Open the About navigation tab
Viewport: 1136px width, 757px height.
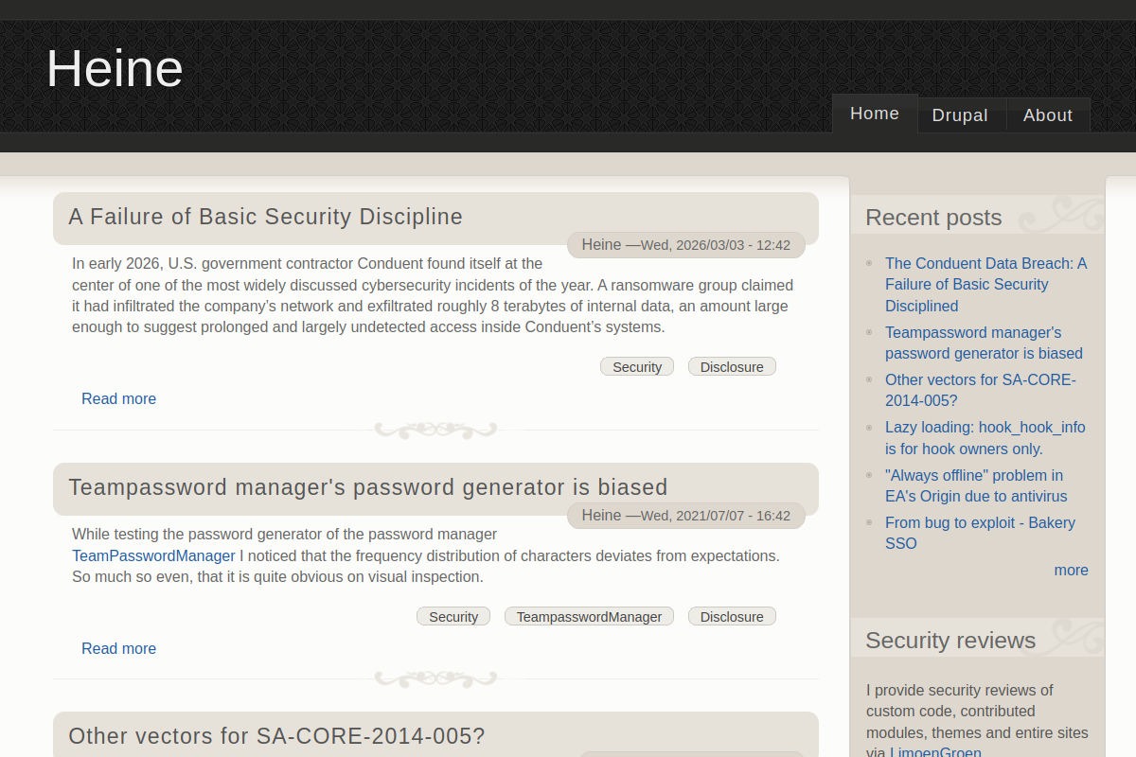click(1048, 115)
